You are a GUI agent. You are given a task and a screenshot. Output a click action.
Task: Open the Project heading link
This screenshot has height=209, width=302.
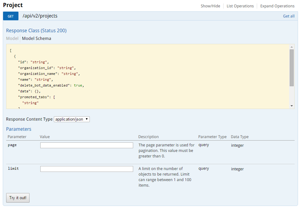(13, 5)
